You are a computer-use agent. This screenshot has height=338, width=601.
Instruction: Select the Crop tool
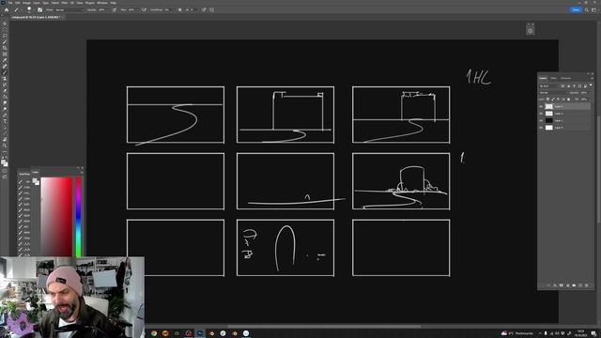5,48
